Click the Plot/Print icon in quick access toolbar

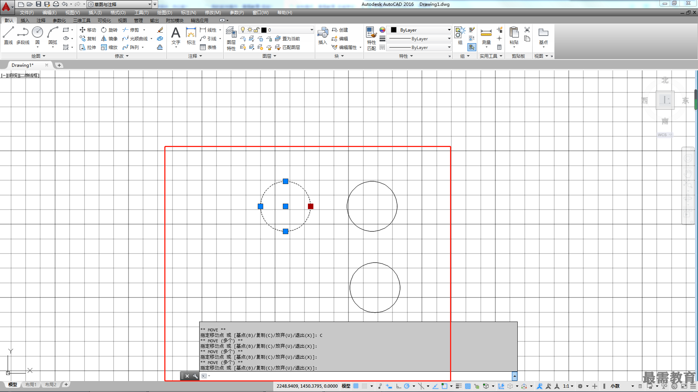tap(56, 4)
